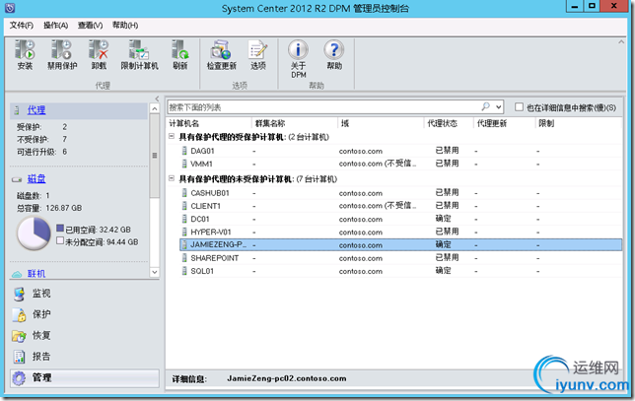Open the 监视 navigation icon
The image size is (635, 401).
coord(19,294)
